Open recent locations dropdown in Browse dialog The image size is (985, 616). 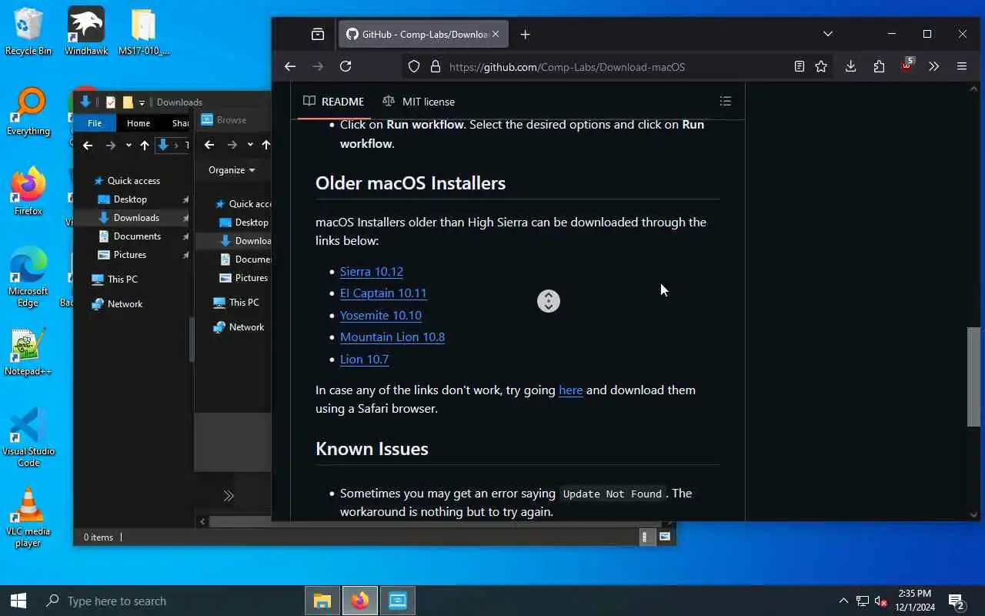[x=250, y=145]
